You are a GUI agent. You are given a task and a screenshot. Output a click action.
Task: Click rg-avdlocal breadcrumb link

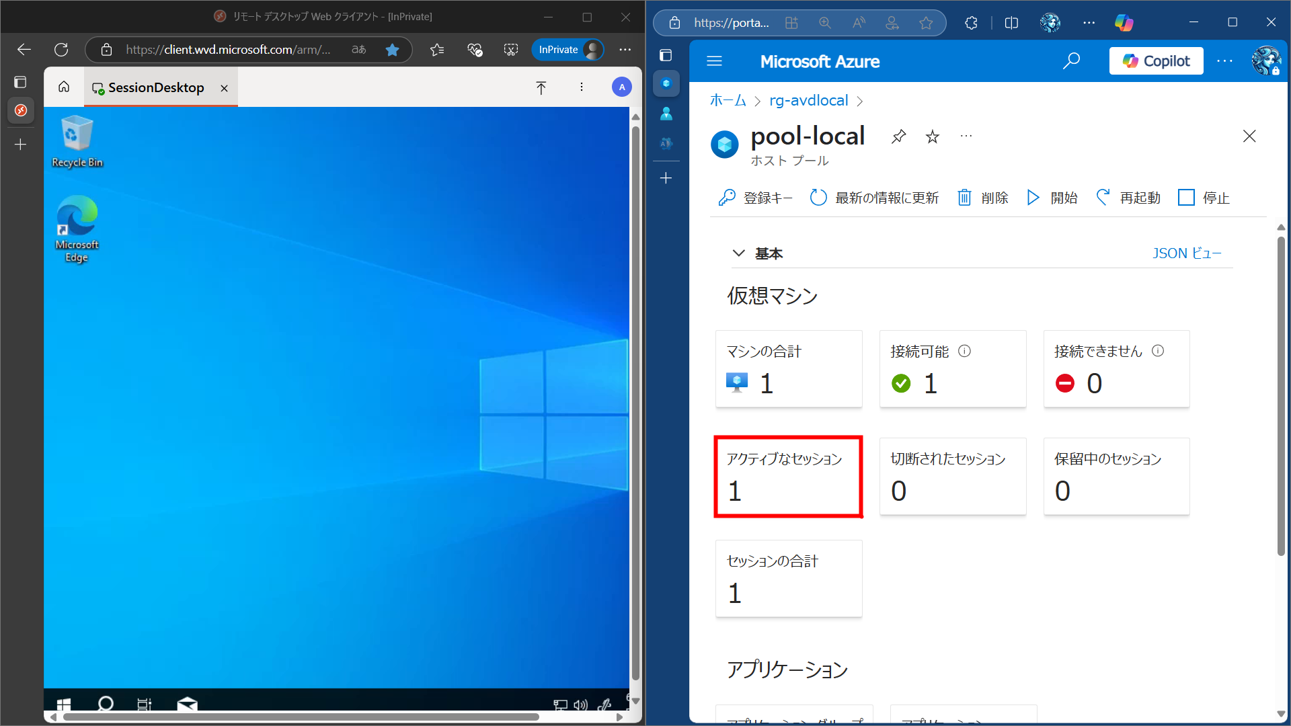tap(808, 101)
